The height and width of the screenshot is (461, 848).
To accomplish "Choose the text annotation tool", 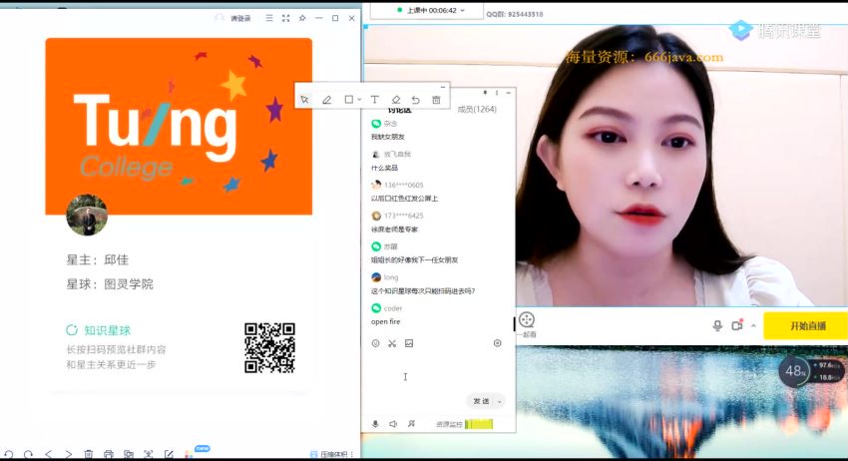I will click(x=375, y=100).
